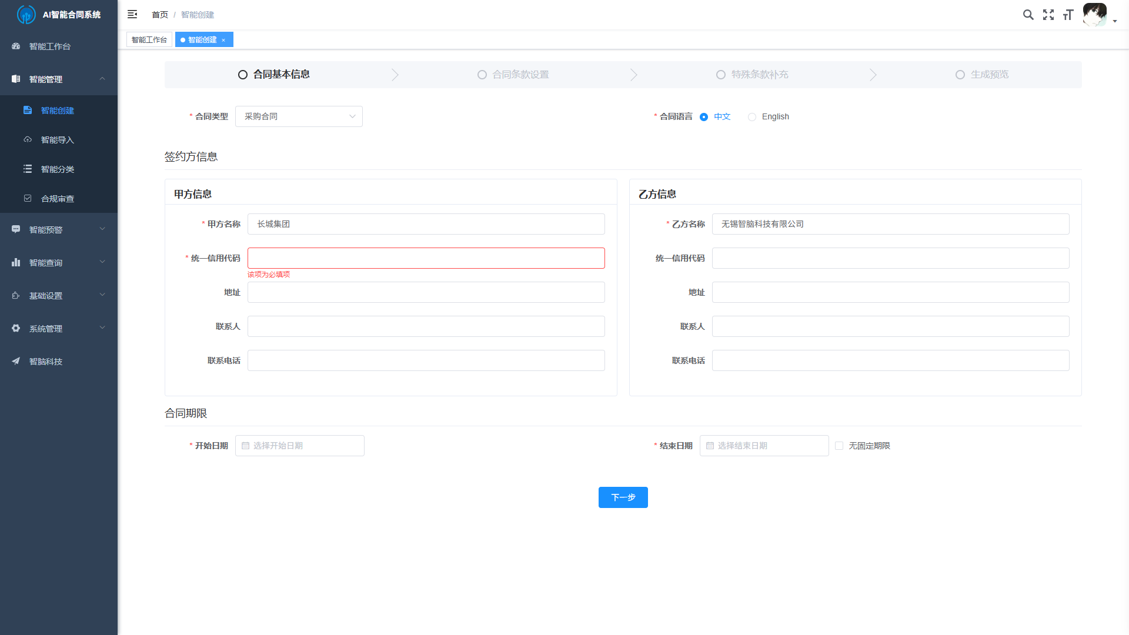1129x635 pixels.
Task: Expand the 智能预警 sidebar menu
Action: [59, 229]
